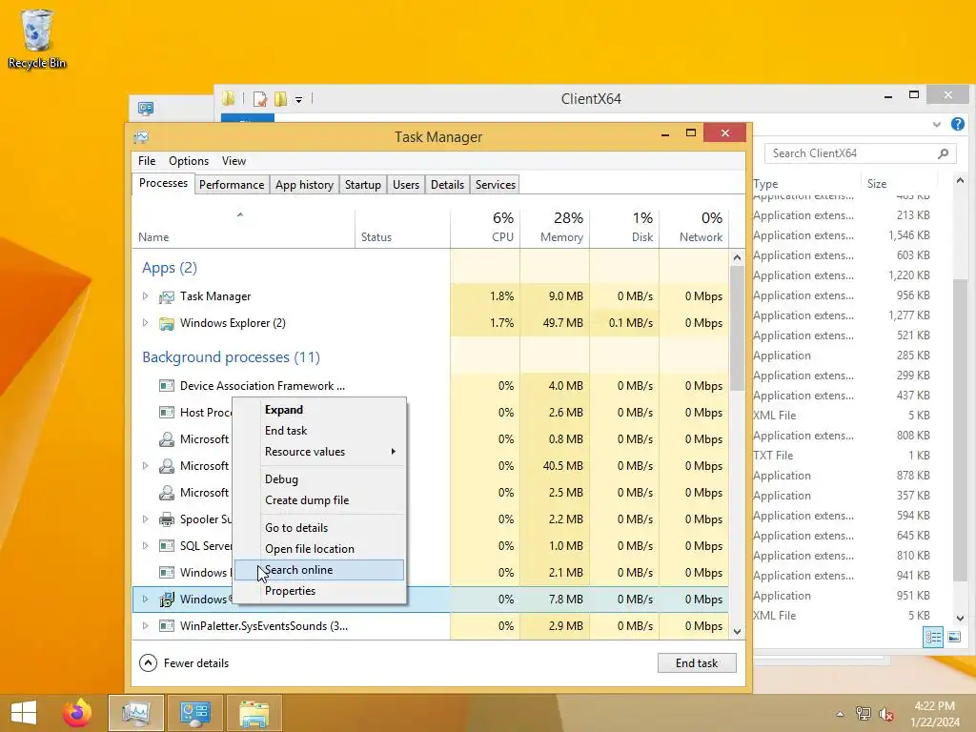976x732 pixels.
Task: Open ClientX64 quick access toolbar dropdown
Action: click(298, 99)
